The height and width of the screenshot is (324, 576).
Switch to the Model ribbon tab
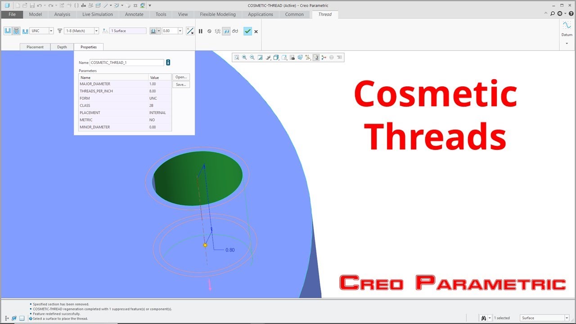click(x=36, y=14)
